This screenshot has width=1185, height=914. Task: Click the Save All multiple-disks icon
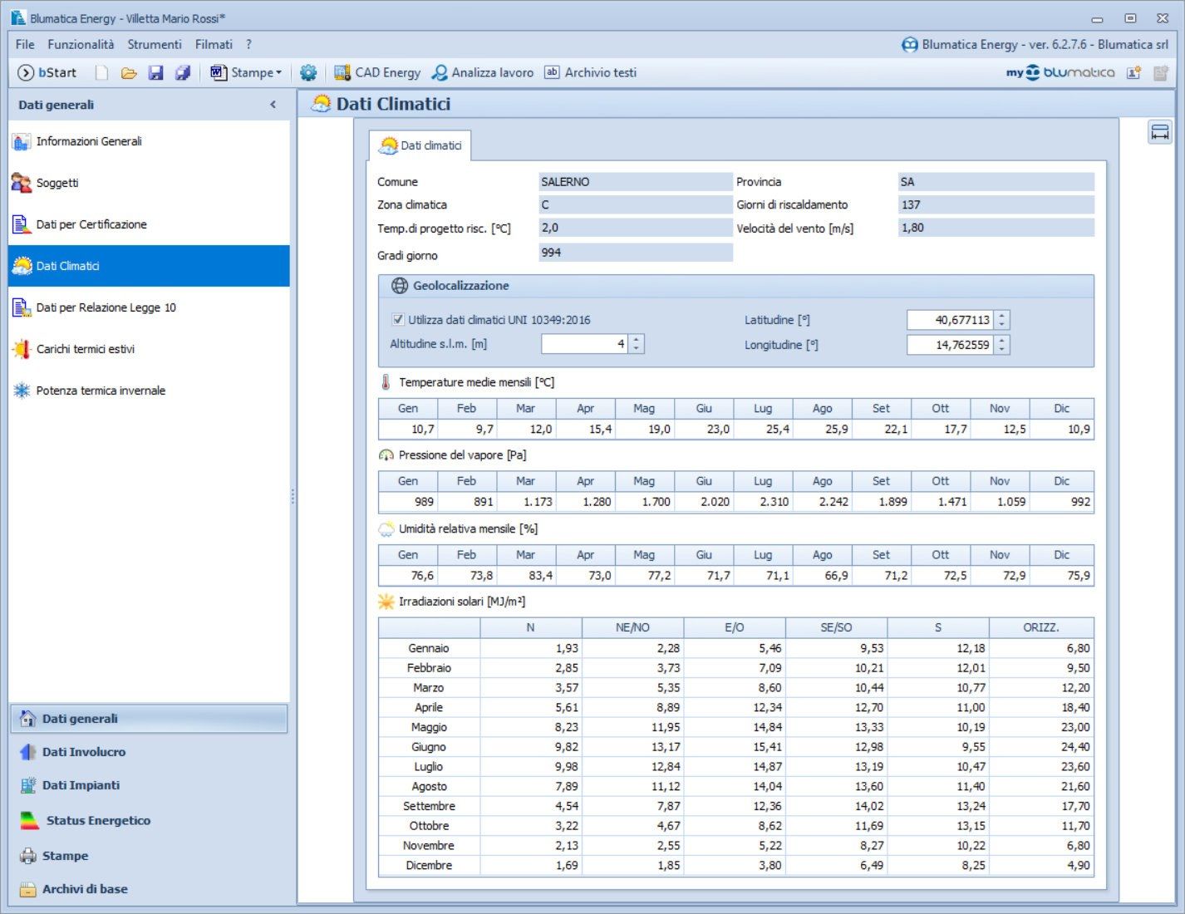[183, 73]
